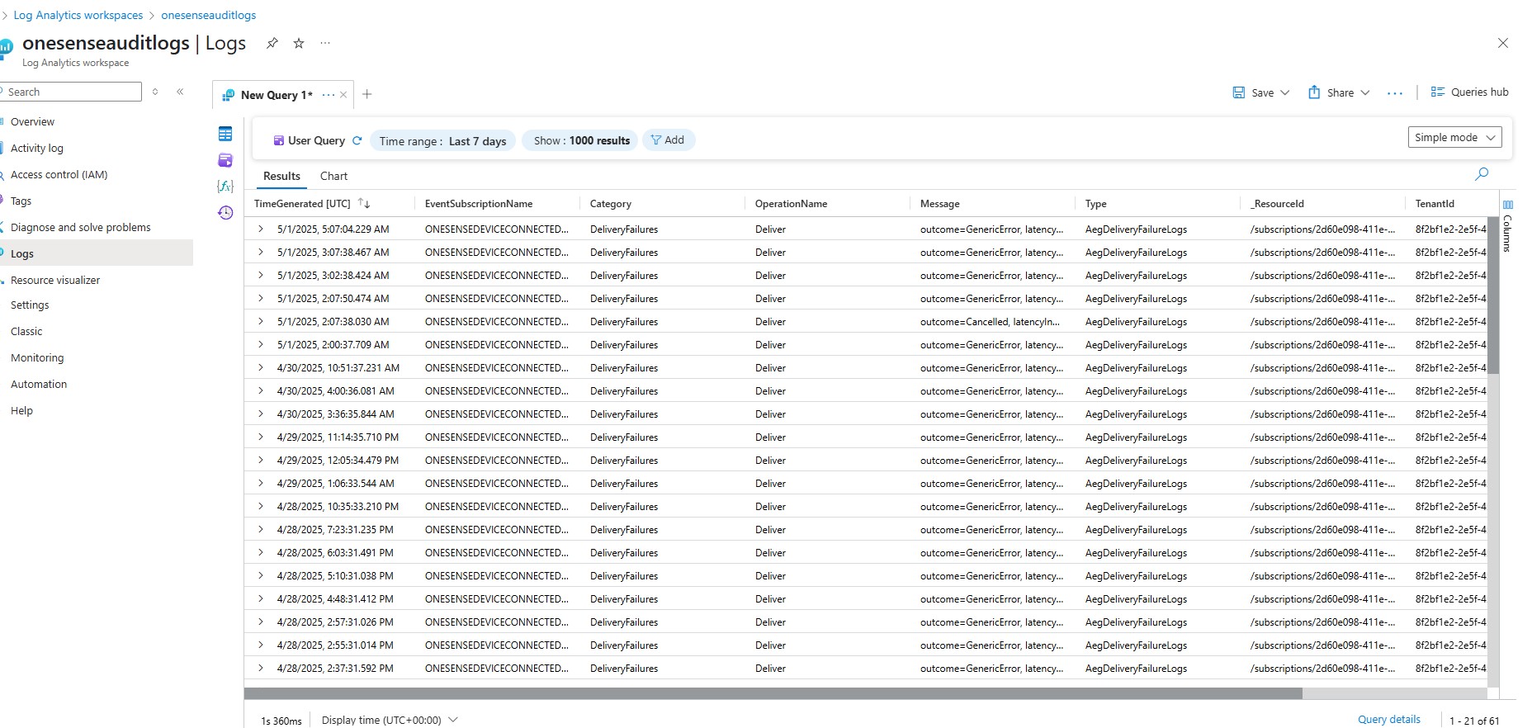1532x728 pixels.
Task: Open the Functions pane icon
Action: [x=225, y=187]
